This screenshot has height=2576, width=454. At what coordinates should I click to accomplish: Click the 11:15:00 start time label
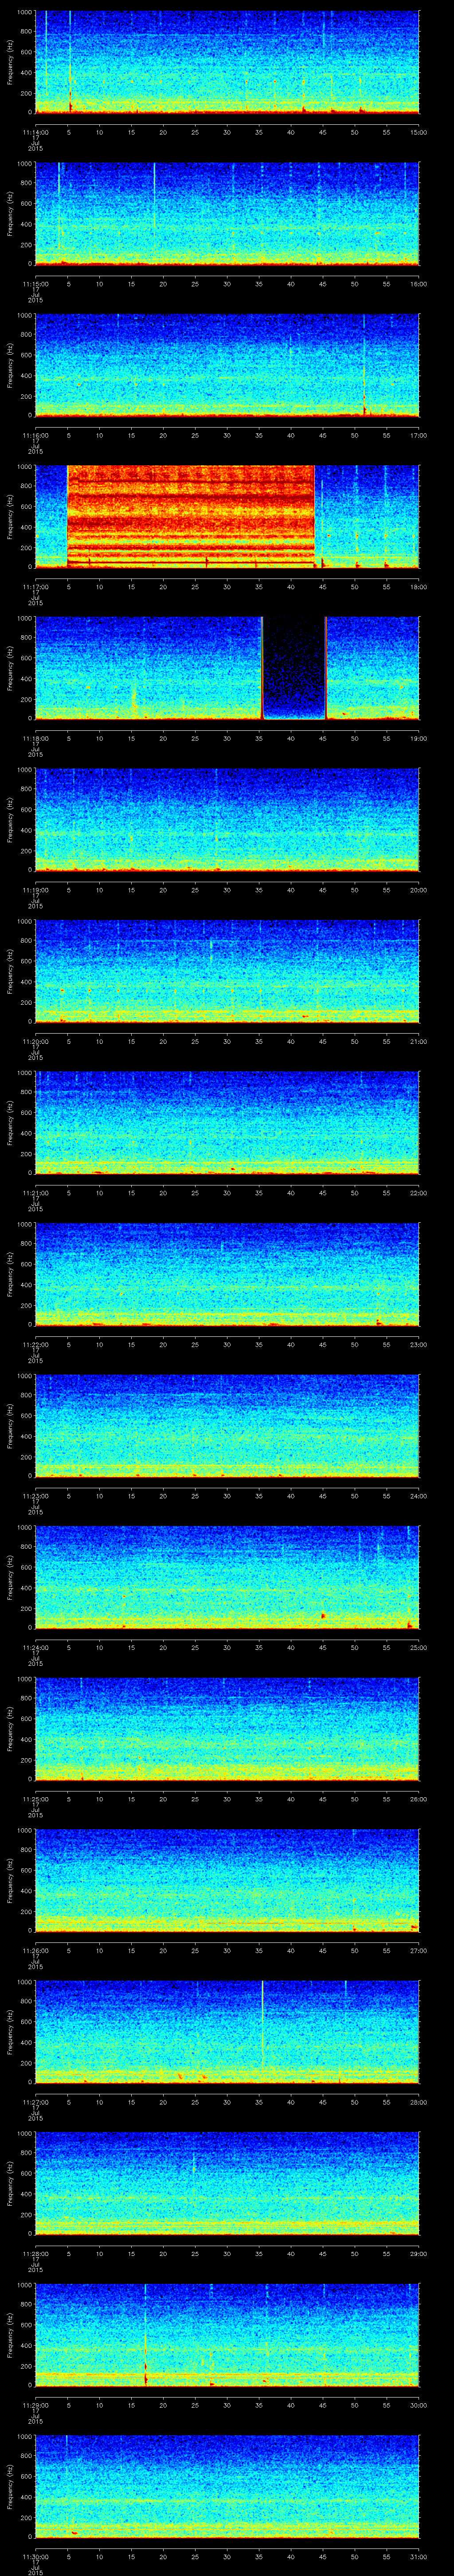click(x=36, y=284)
